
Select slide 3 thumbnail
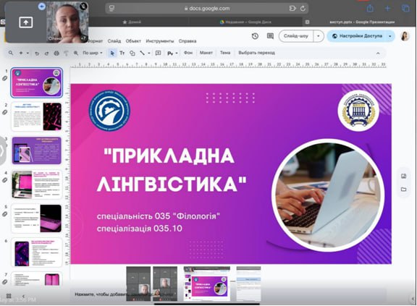[37, 150]
